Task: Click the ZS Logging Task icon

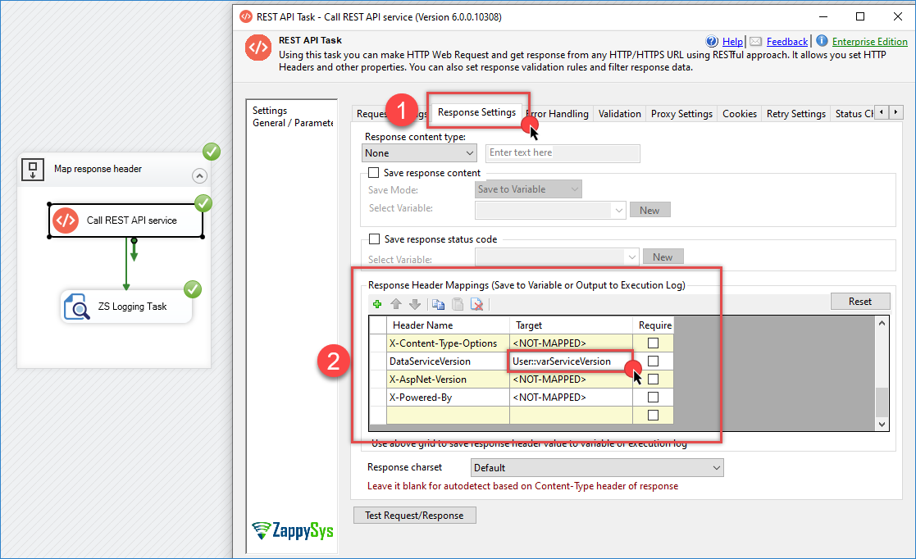Action: point(77,307)
